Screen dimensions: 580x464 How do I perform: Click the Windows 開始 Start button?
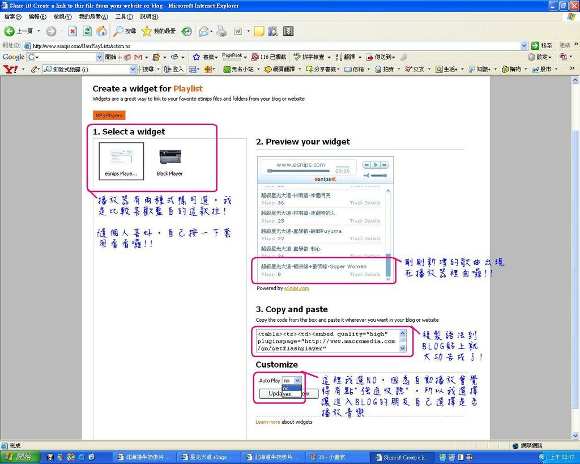20,457
